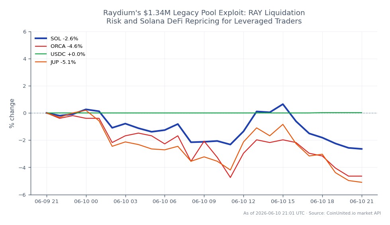Click the x-axis tick label 06-09 21
The height and width of the screenshot is (225, 390).
click(x=47, y=201)
